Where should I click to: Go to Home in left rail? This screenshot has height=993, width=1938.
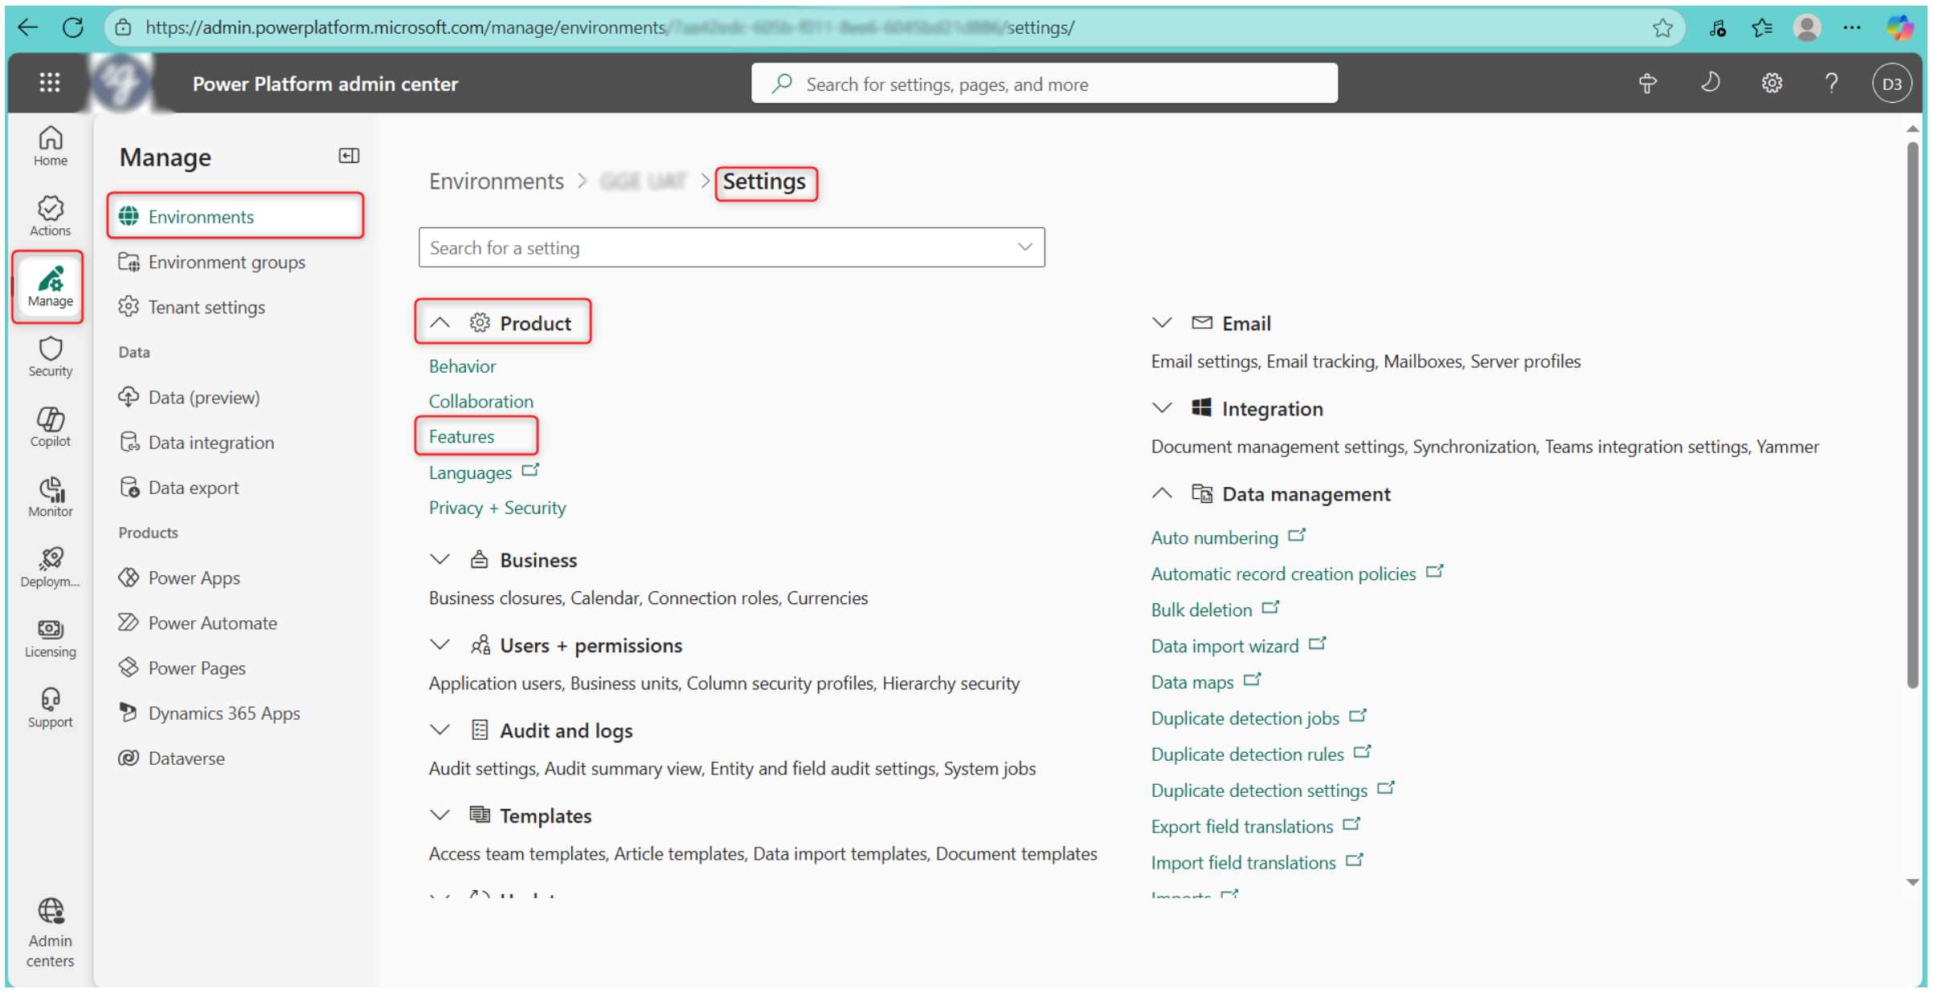point(50,145)
